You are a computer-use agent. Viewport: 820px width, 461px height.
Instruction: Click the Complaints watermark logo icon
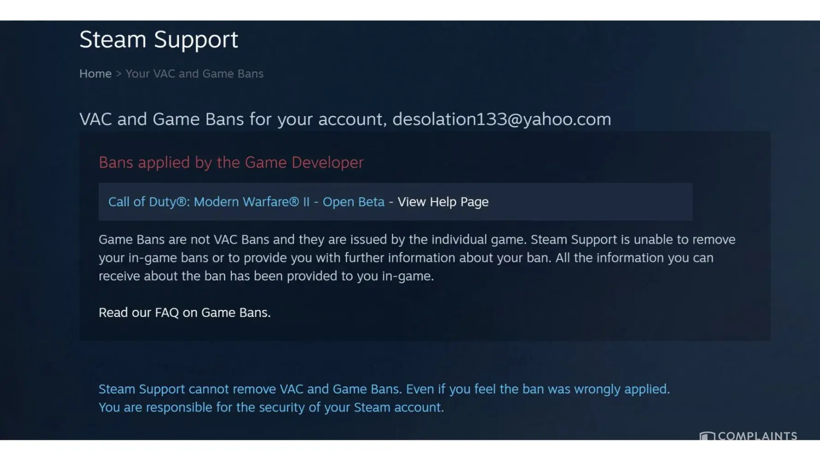tap(707, 436)
